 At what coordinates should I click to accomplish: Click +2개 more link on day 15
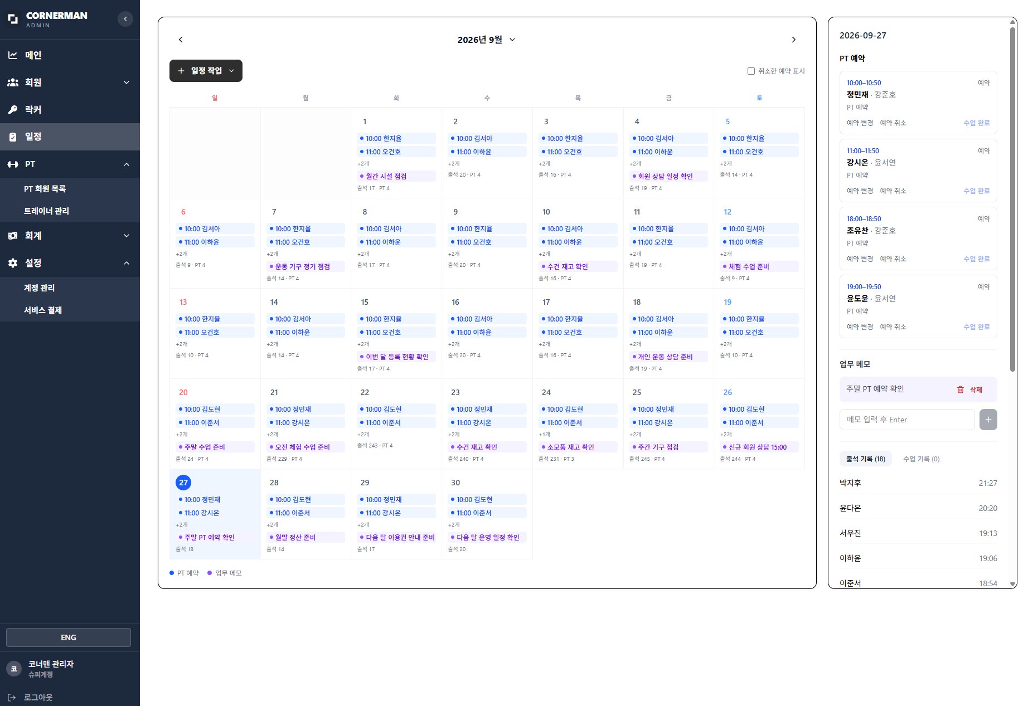click(x=363, y=344)
